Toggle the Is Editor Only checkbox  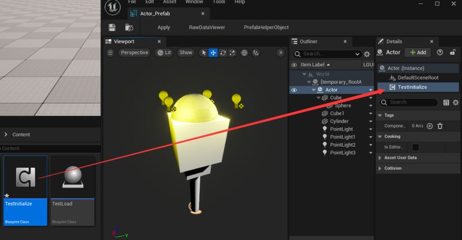[415, 147]
